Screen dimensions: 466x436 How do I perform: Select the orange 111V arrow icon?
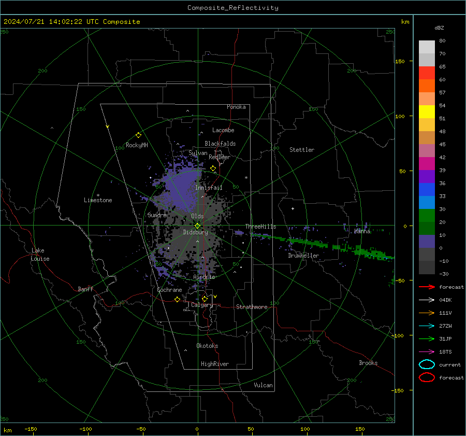427,313
